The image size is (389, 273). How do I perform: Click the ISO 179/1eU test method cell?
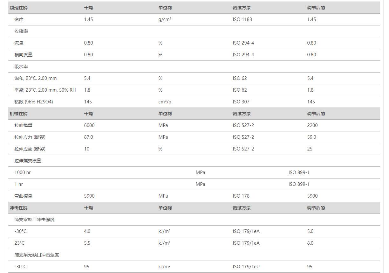point(246,267)
